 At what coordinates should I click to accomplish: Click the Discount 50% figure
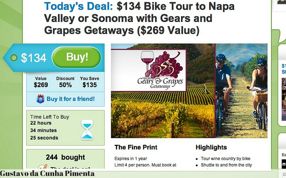point(65,82)
